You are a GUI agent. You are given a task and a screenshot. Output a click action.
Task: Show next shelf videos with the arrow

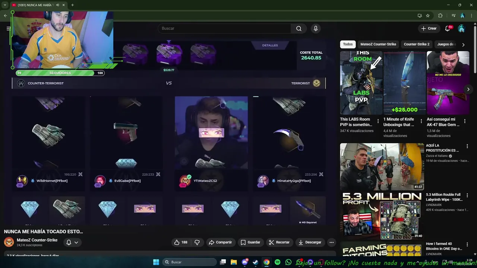pos(468,89)
